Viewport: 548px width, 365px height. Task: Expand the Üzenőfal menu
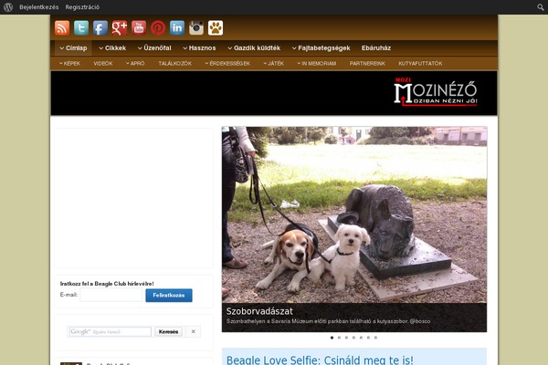154,48
